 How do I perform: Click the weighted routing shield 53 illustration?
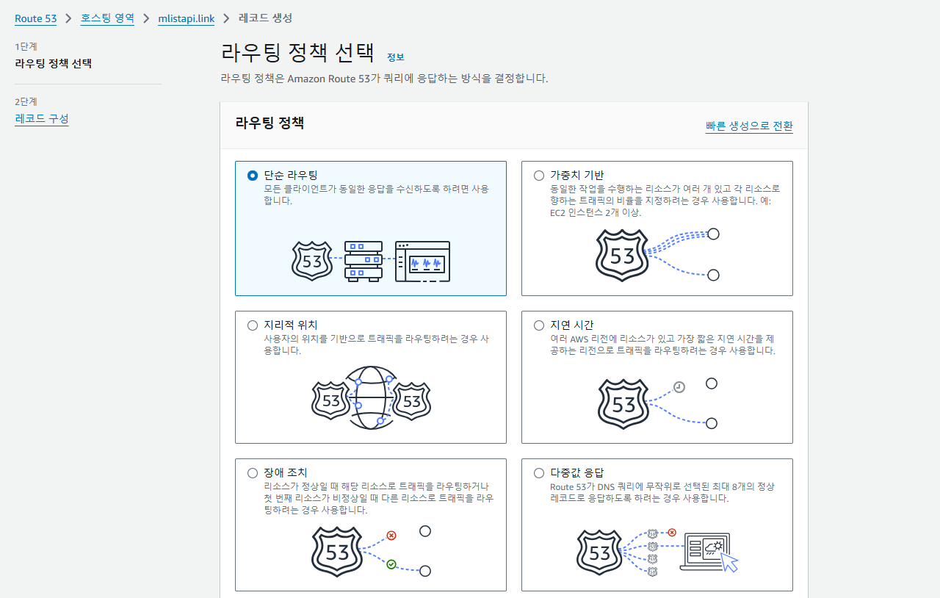click(x=622, y=255)
